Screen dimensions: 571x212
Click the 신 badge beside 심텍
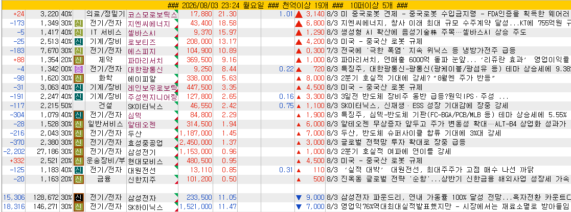tap(78, 115)
